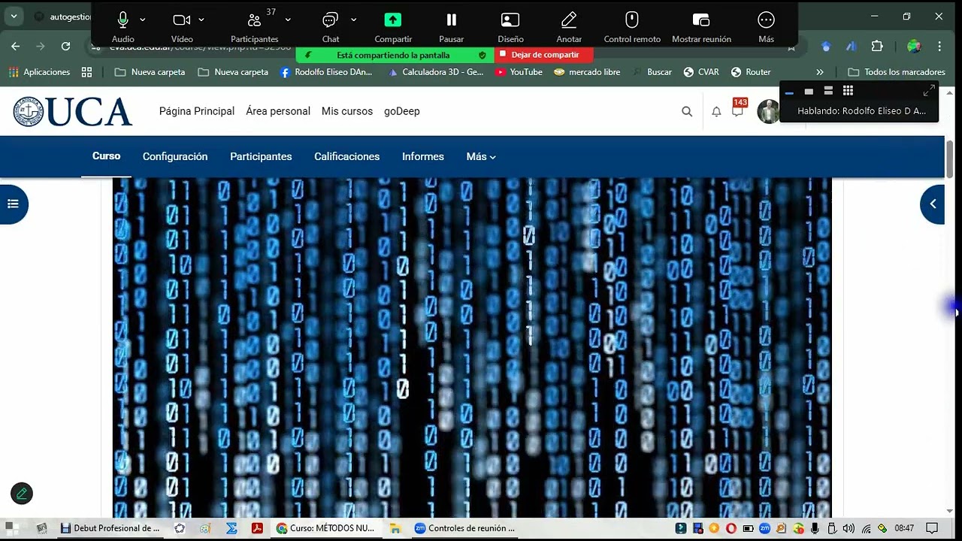Open Curso: MÉTODOS NU... Chrome taskbar item
Image resolution: width=962 pixels, height=541 pixels.
point(325,528)
